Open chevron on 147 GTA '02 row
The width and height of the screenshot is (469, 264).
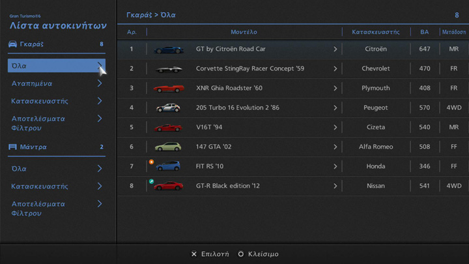point(335,147)
